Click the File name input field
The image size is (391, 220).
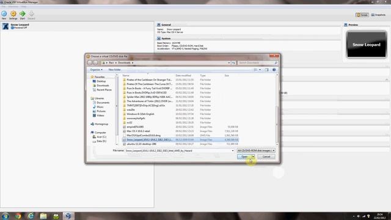coord(178,151)
